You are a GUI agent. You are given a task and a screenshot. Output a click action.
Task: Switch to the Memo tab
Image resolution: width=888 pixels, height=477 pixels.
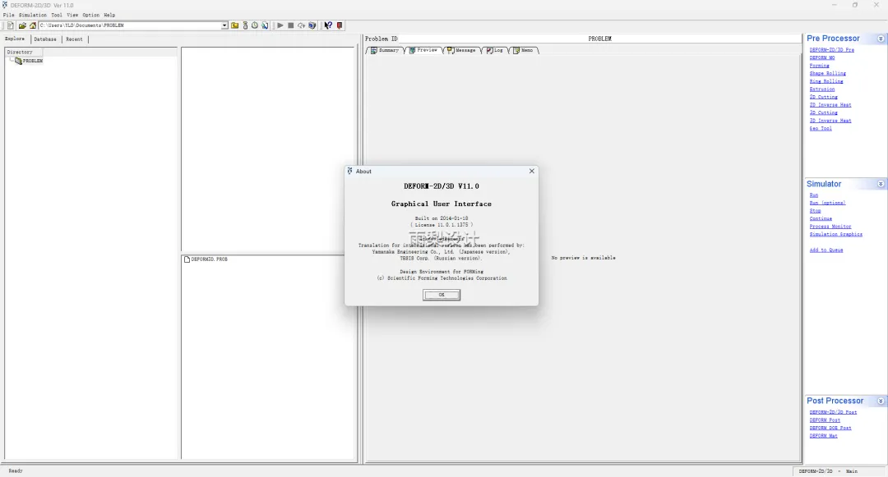[x=523, y=50]
